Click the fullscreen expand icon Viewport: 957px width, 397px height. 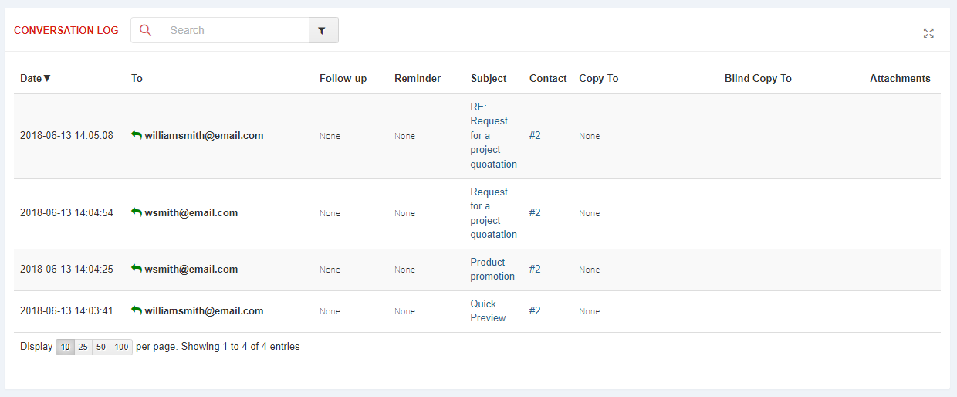click(x=928, y=33)
